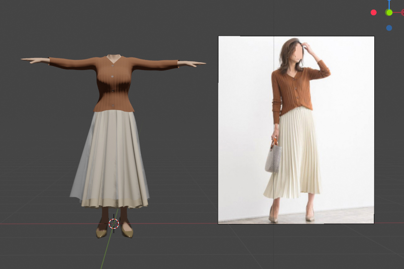Click the neck of the headless 3D model
Viewport: 404px width, 269px height.
tap(114, 59)
